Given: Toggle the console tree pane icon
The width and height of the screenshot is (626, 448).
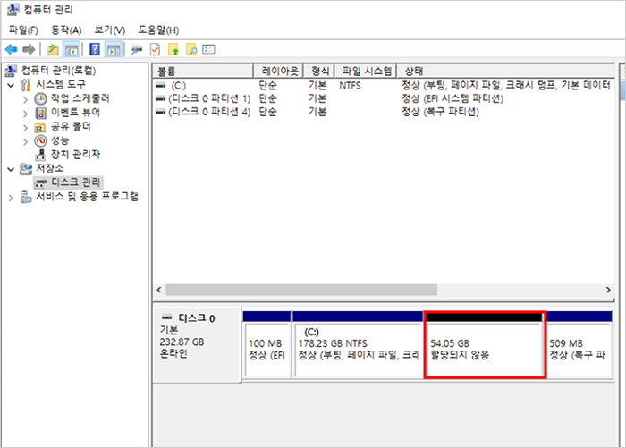Looking at the screenshot, I should pyautogui.click(x=72, y=50).
